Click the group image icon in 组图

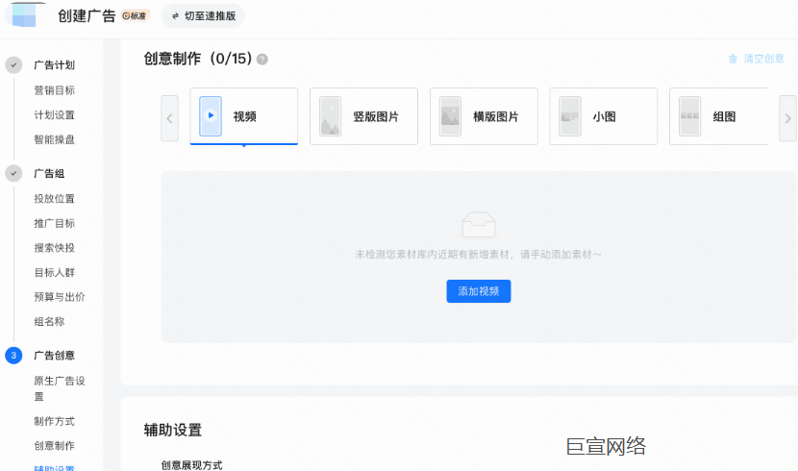click(x=690, y=116)
